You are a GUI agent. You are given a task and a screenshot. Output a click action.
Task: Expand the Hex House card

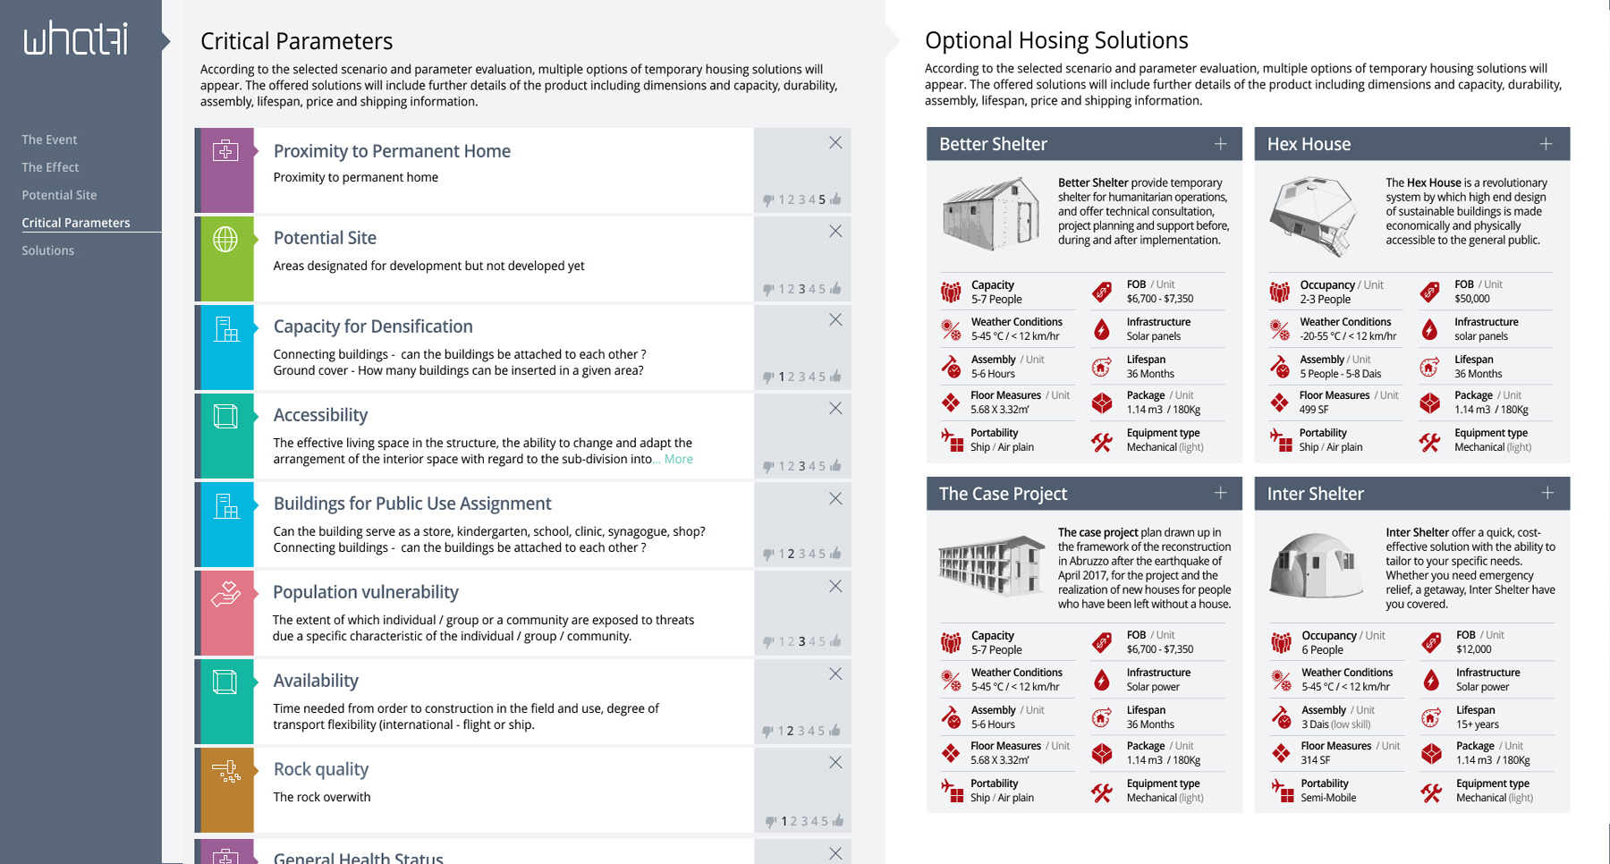[1546, 144]
